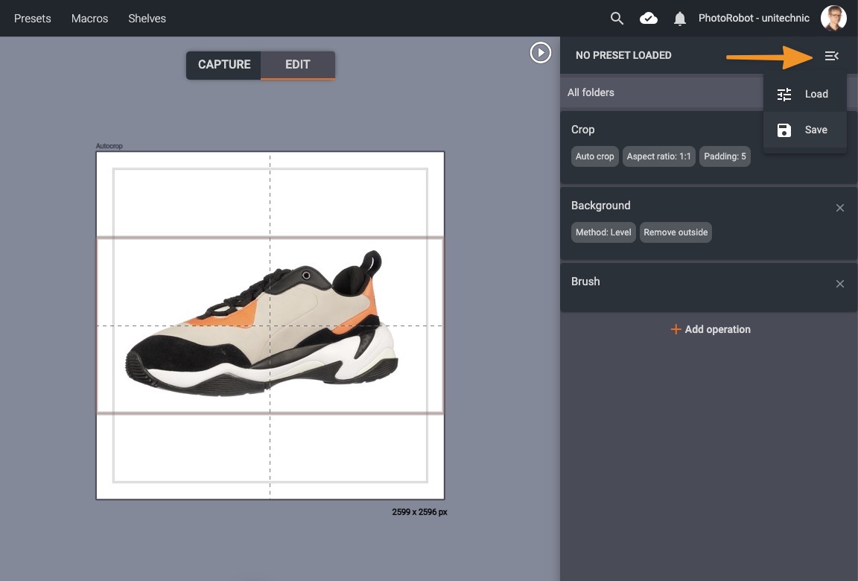Screen dimensions: 858x581
Task: Click Add operation
Action: [711, 329]
